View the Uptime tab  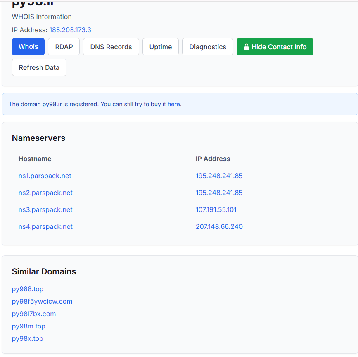(161, 47)
